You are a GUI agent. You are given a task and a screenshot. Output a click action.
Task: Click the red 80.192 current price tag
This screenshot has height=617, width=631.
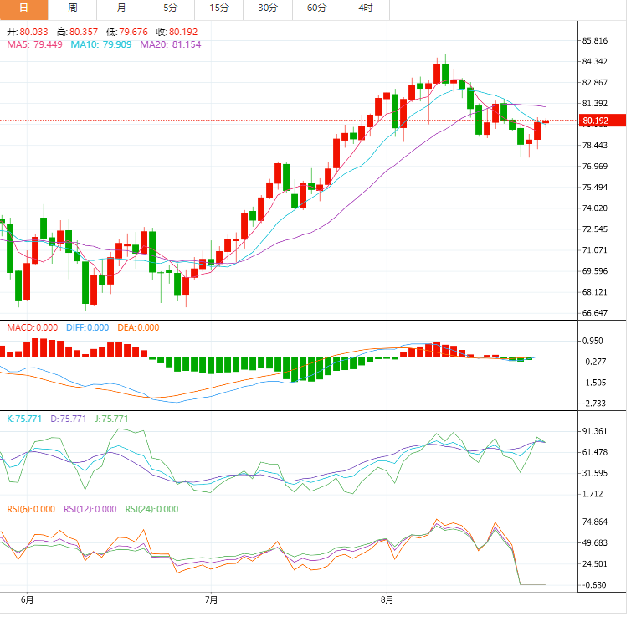point(601,121)
